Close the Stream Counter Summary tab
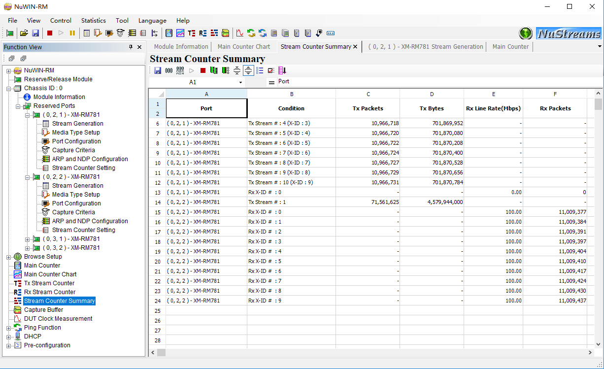 tap(355, 47)
